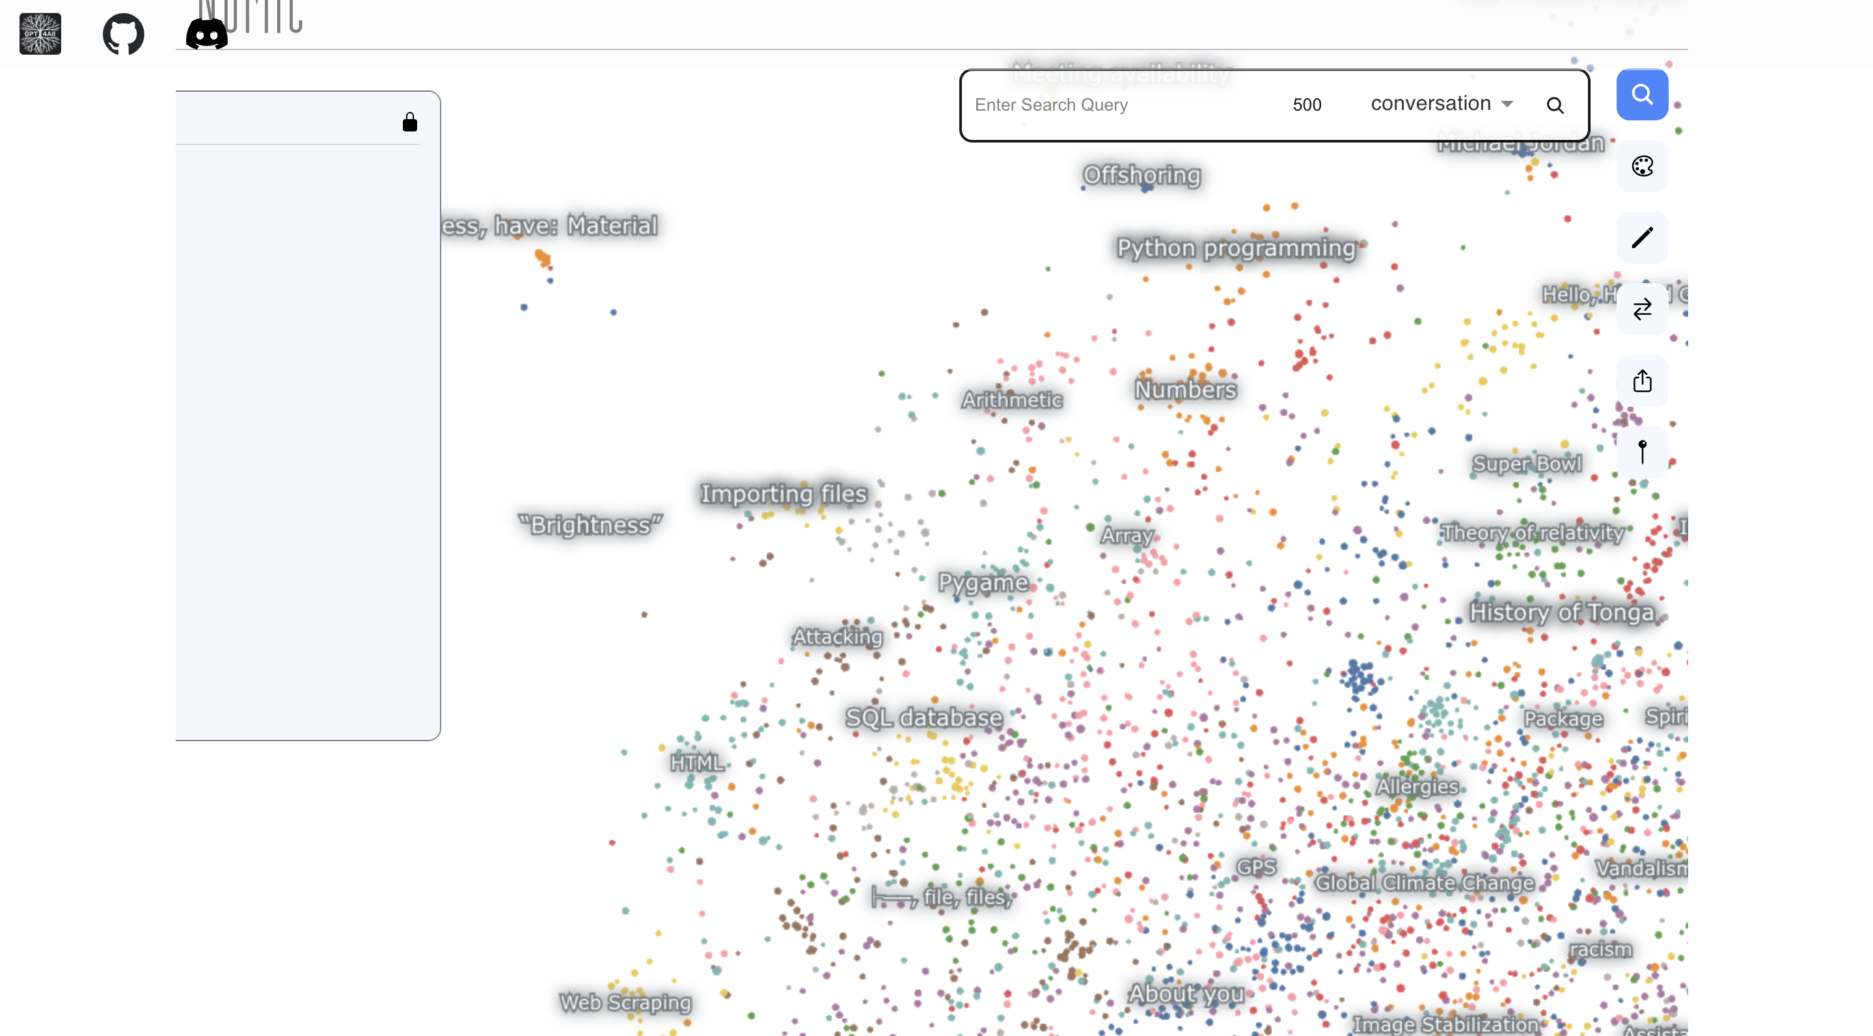Open the Discord community icon
Screen dimensions: 1873x1036
coord(206,33)
